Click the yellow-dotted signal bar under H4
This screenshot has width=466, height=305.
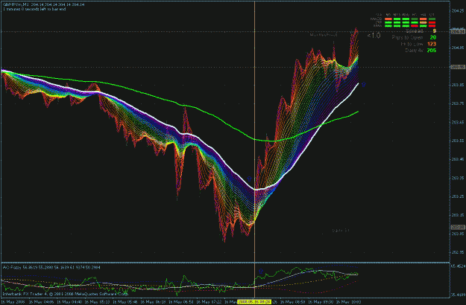coord(424,22)
